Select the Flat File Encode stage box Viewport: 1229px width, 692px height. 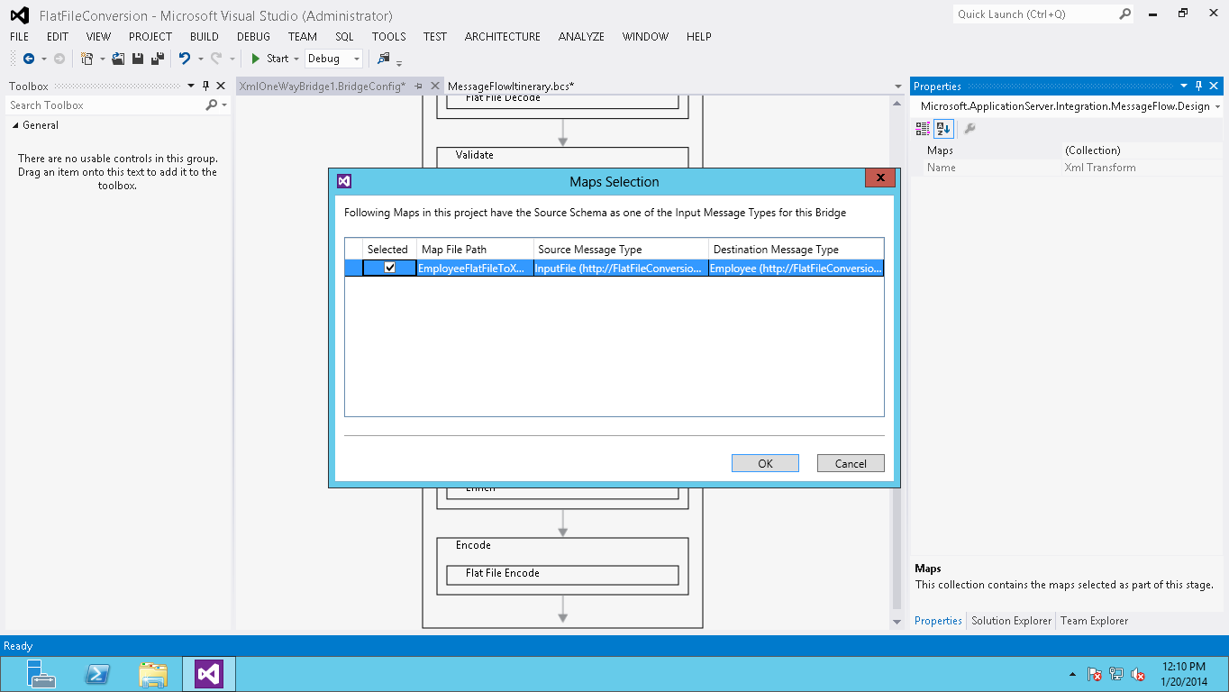[x=562, y=574]
